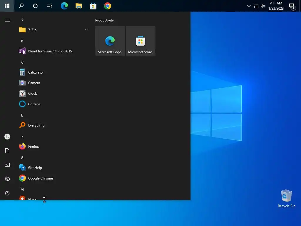Launch Google Chrome from the taskbar
The width and height of the screenshot is (301, 226).
[108, 6]
